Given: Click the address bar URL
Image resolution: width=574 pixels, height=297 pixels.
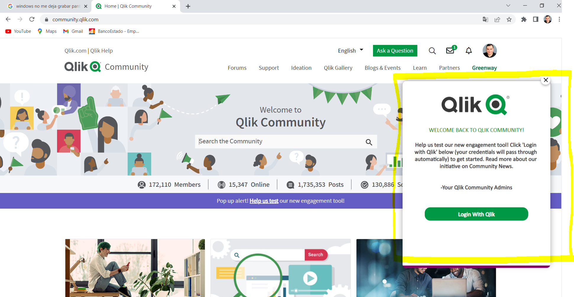Looking at the screenshot, I should (75, 20).
